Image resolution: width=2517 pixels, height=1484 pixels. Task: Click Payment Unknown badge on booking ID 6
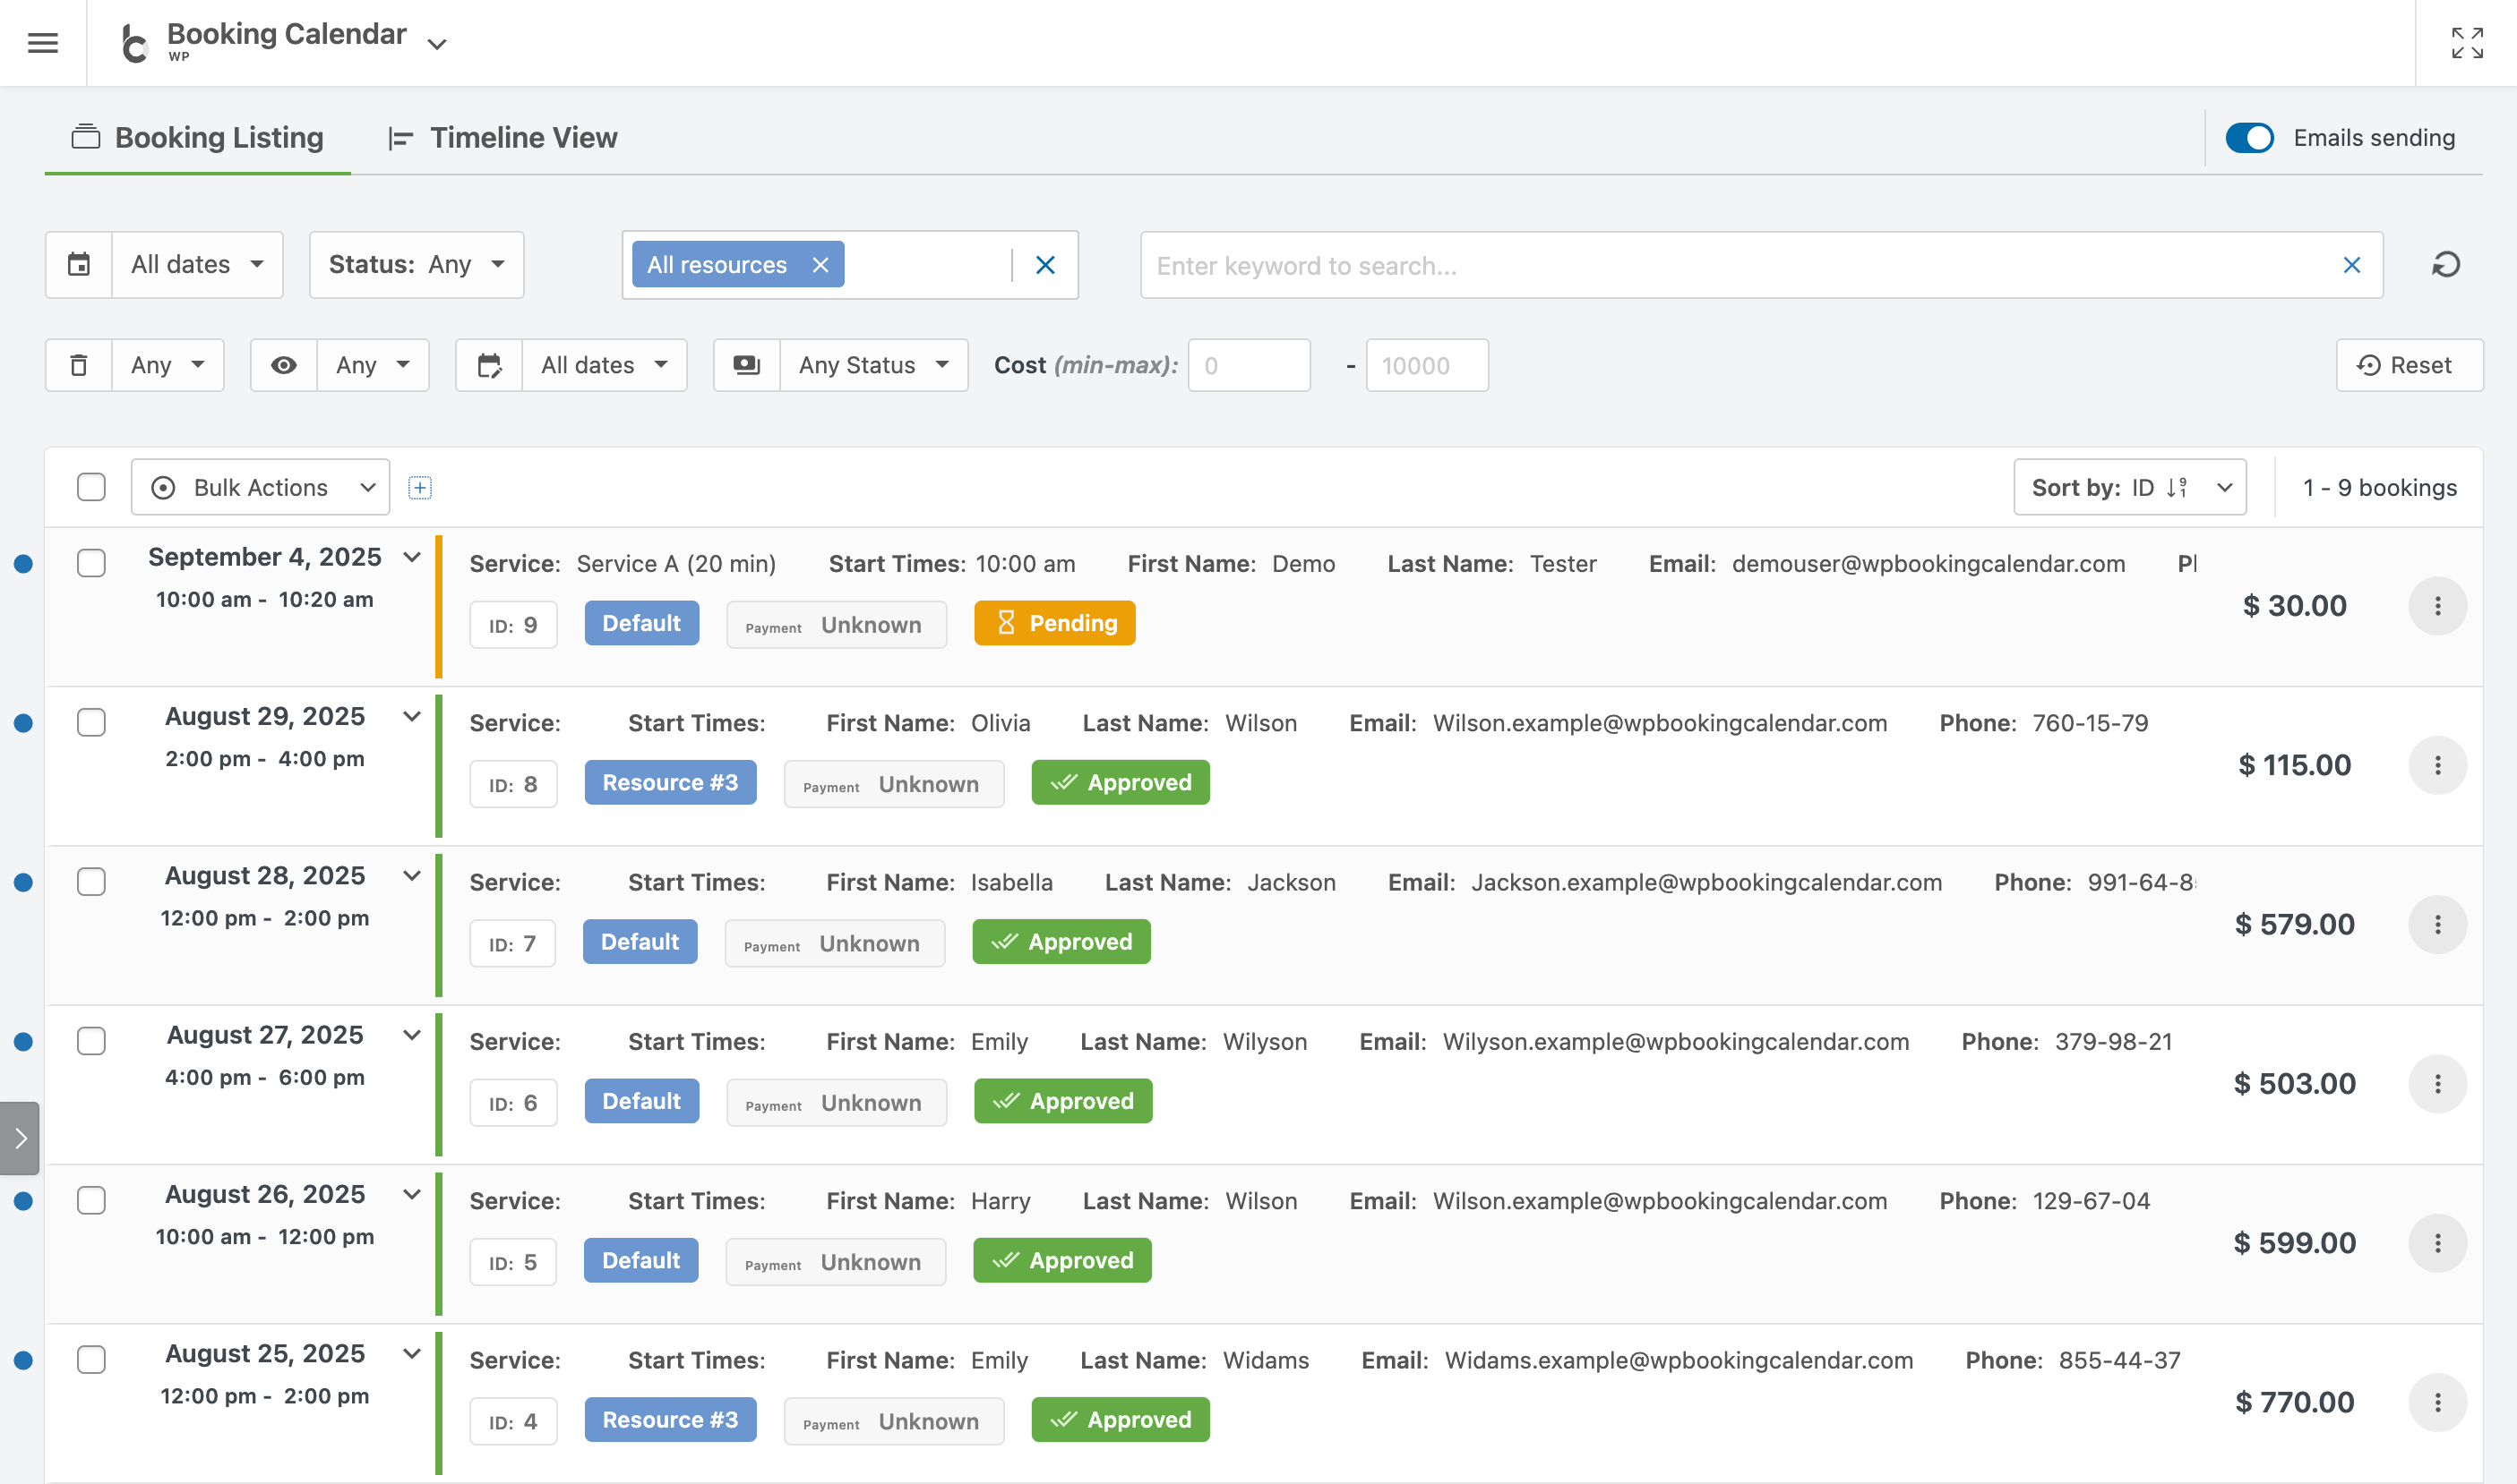click(x=836, y=1102)
